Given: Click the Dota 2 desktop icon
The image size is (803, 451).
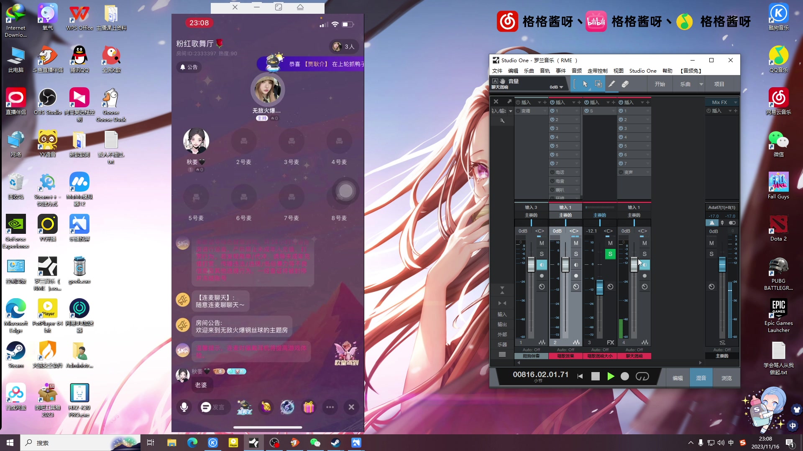Looking at the screenshot, I should (778, 228).
